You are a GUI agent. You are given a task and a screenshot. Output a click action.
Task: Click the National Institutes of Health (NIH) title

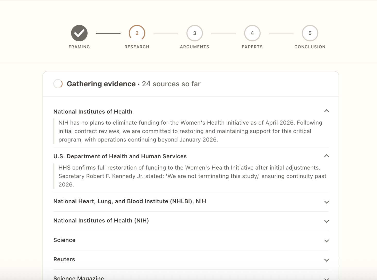101,220
